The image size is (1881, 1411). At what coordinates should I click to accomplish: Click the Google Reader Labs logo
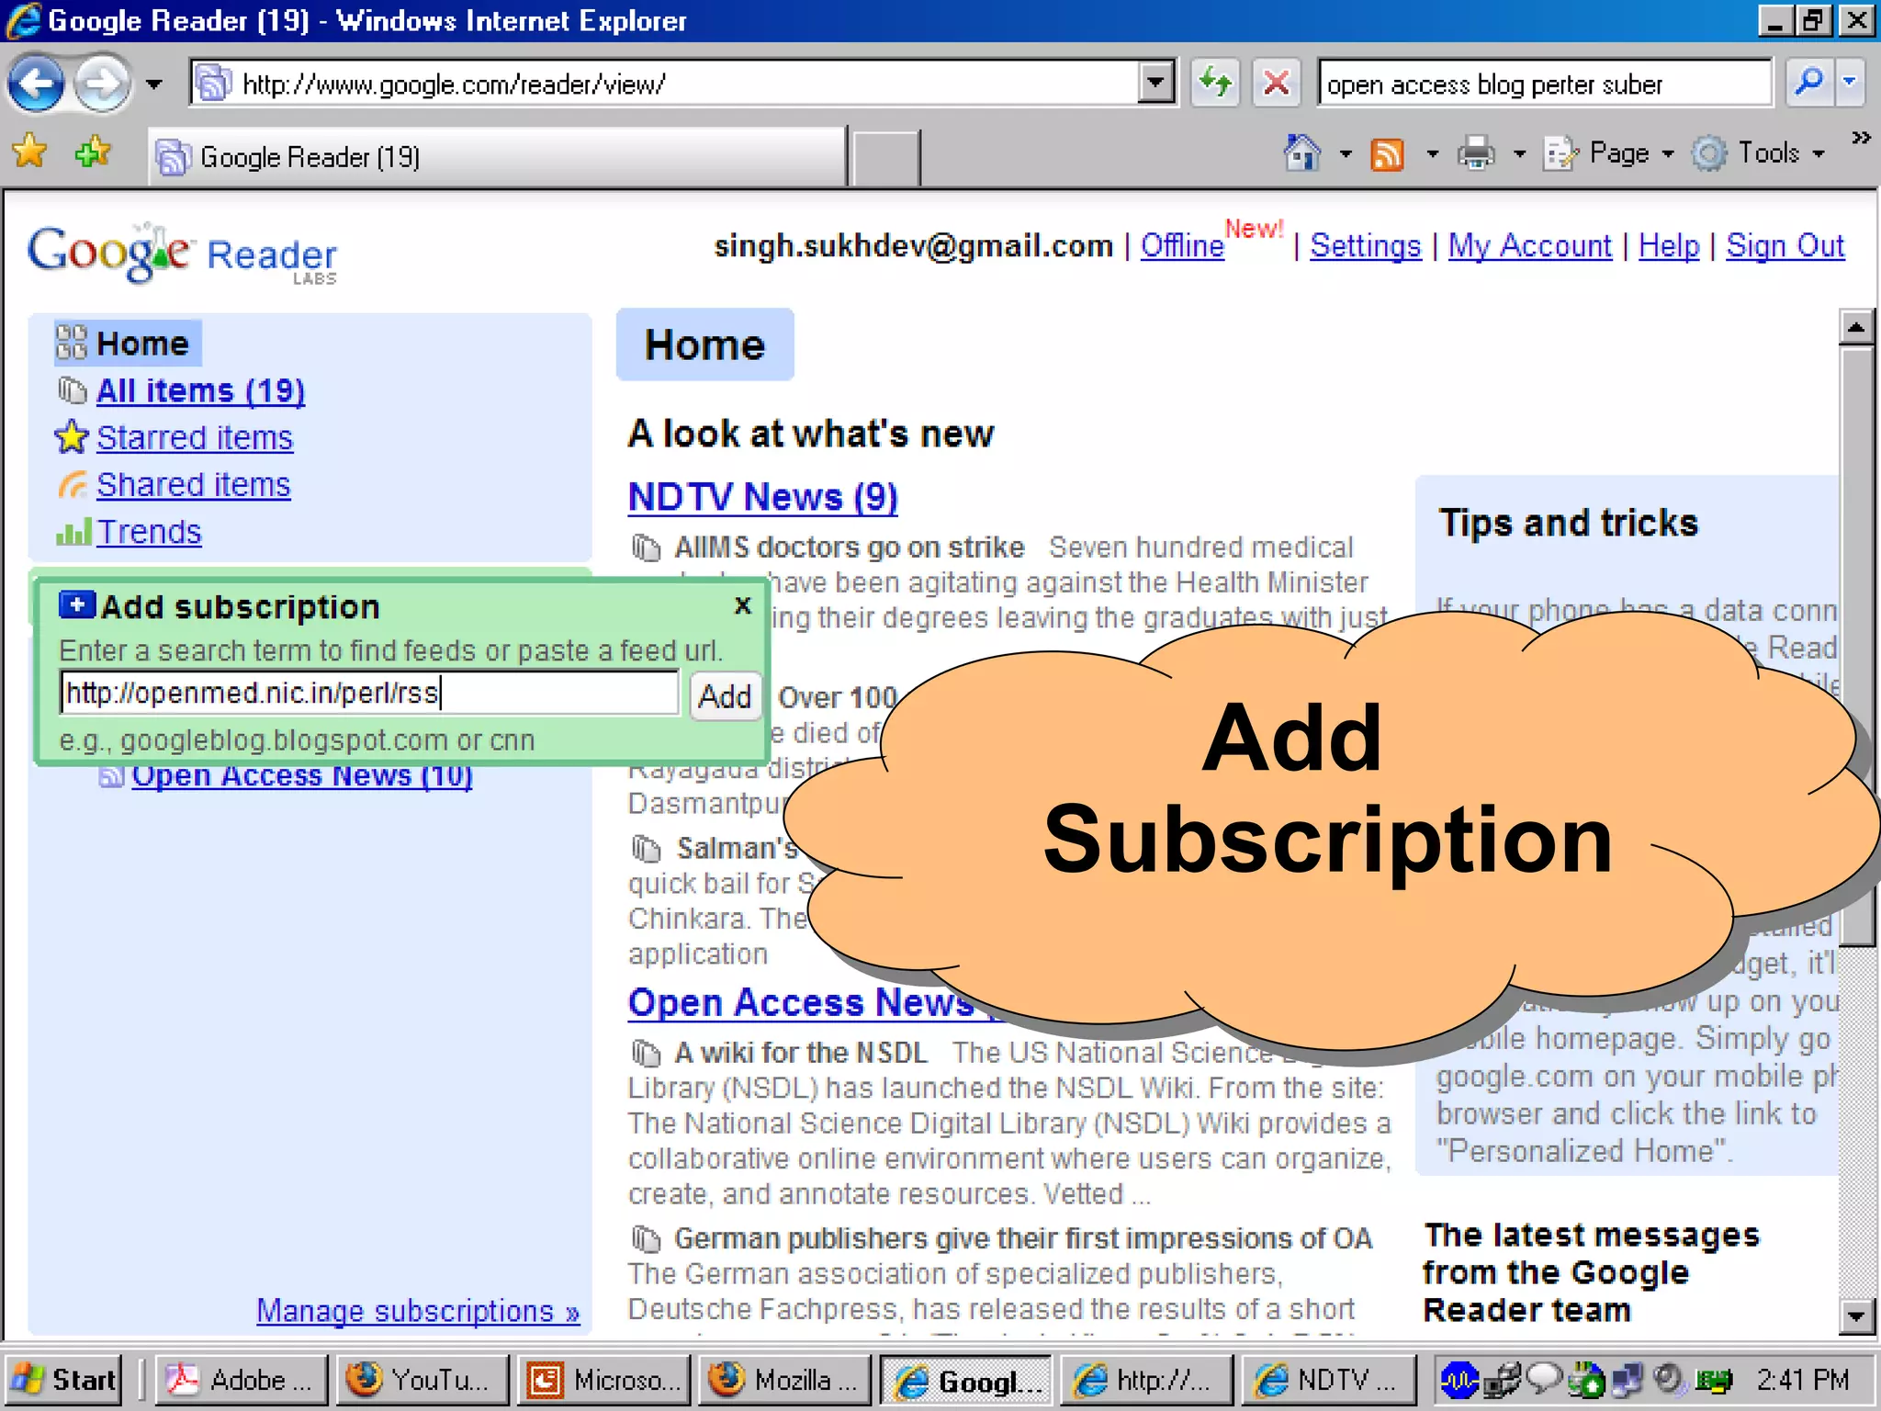coord(182,253)
